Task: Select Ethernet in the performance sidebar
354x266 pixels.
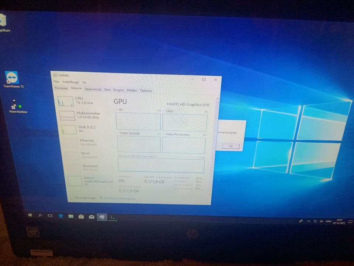Action: (x=87, y=142)
